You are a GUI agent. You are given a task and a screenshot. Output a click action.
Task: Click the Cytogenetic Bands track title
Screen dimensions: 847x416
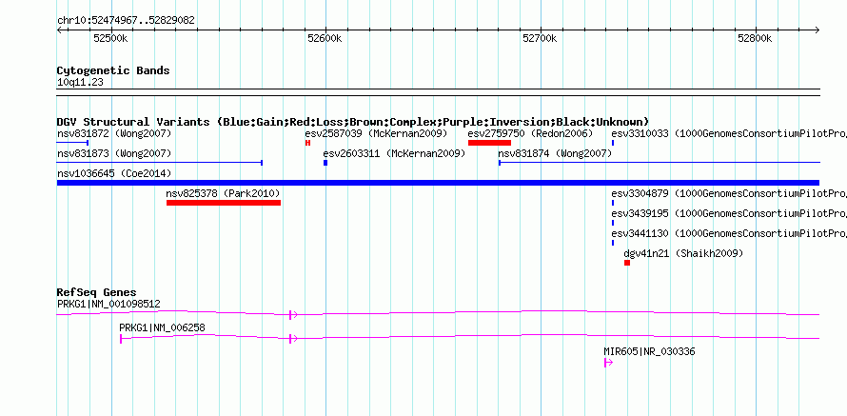tap(113, 70)
